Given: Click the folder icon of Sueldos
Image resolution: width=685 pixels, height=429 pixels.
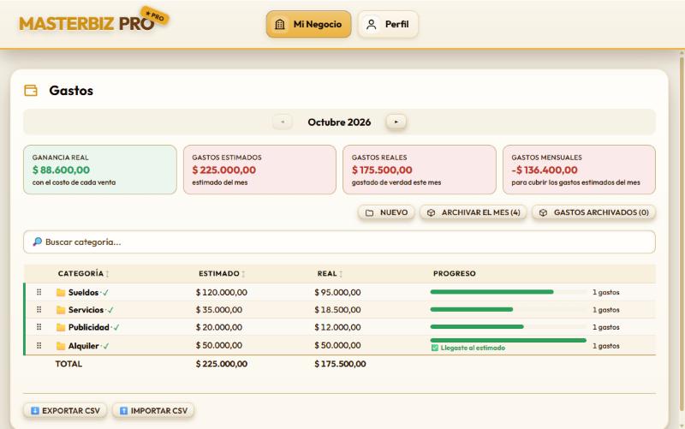Looking at the screenshot, I should [61, 293].
